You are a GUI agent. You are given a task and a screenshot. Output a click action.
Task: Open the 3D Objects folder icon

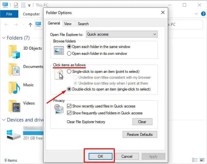14,52
